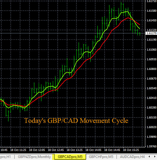Open the GBPCHFpro,M5 chart tab
Image resolution: width=157 pixels, height=160 pixels.
101,157
